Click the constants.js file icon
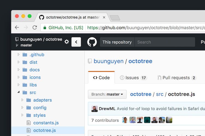This screenshot has width=205, height=136. [x=29, y=123]
